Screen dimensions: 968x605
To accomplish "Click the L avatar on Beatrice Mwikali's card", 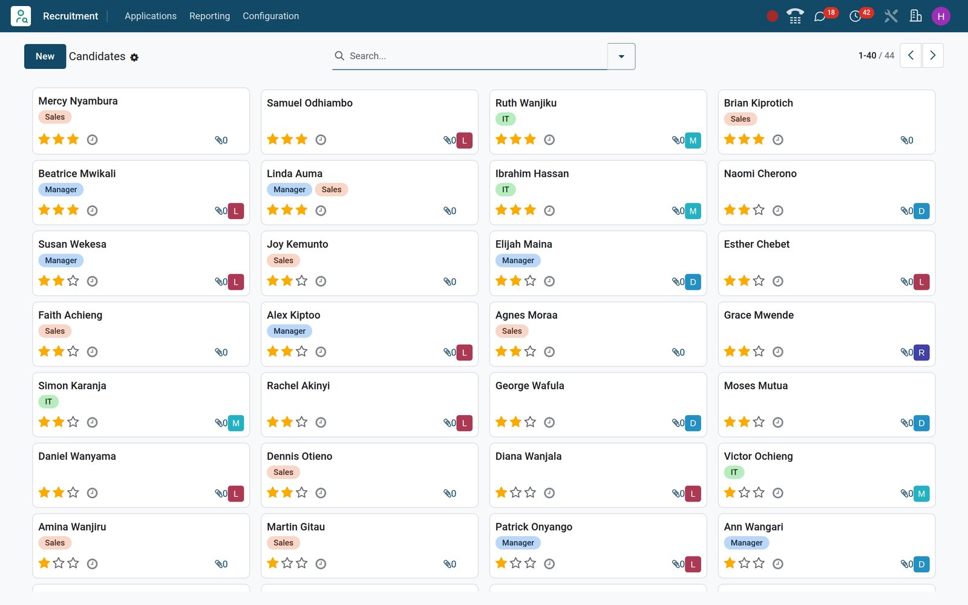I will point(236,211).
